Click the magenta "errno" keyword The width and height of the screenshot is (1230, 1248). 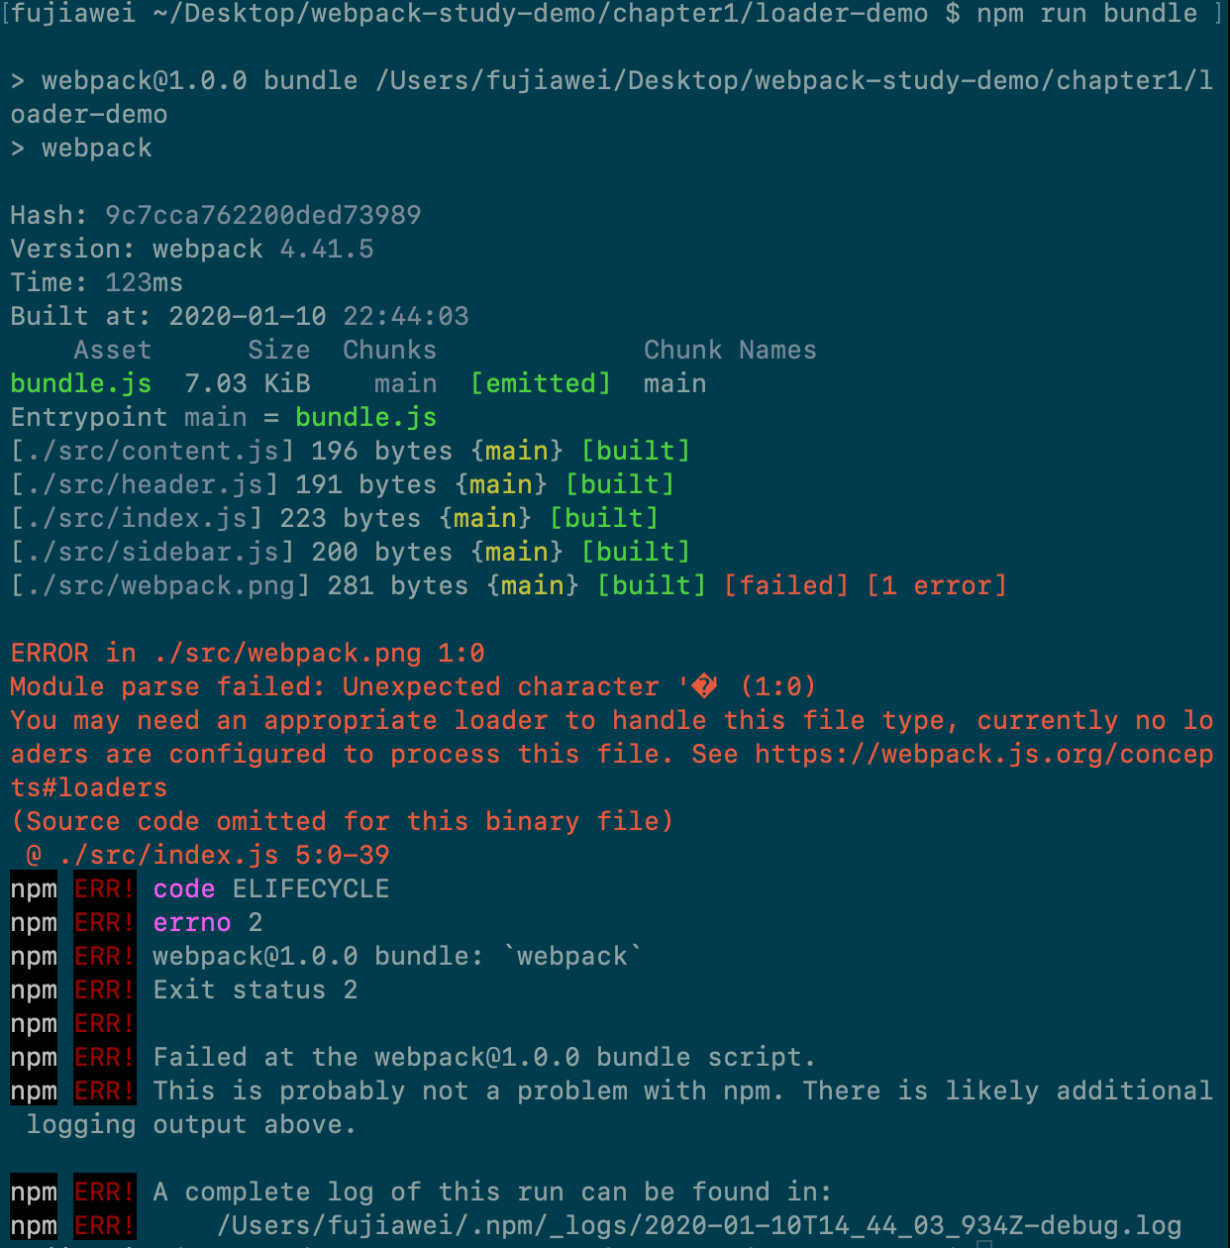tap(192, 923)
